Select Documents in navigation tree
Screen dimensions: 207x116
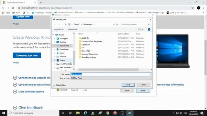click(64, 46)
